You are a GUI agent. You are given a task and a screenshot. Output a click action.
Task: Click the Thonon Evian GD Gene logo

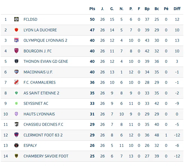[17, 61]
